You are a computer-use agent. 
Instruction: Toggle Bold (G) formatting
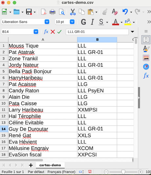pyautogui.click(x=83, y=22)
